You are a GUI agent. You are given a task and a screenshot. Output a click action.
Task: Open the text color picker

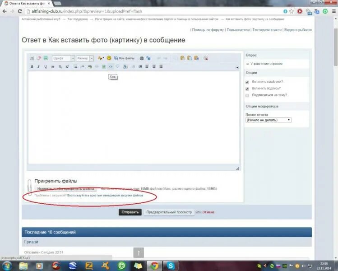[101, 58]
